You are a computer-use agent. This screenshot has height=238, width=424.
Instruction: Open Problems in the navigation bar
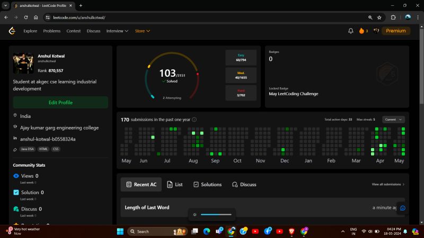pyautogui.click(x=51, y=31)
